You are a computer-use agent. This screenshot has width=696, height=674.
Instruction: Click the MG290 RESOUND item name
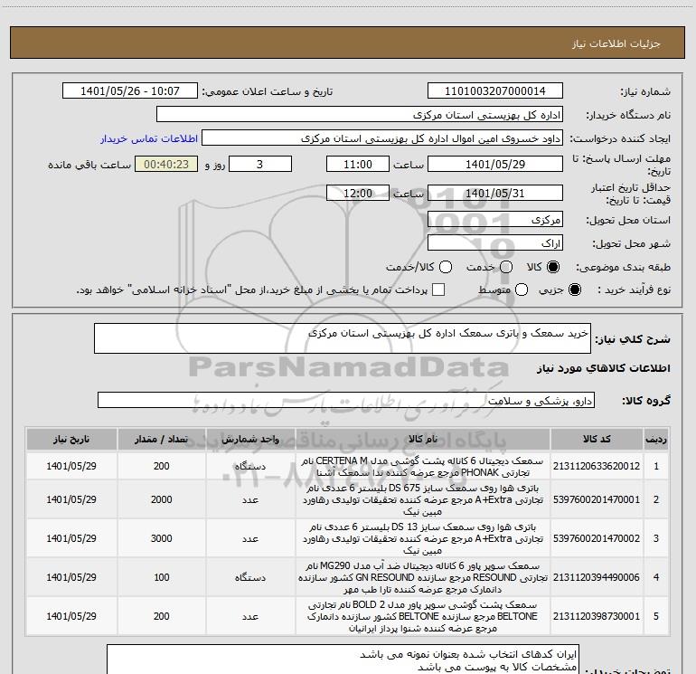[x=423, y=577]
